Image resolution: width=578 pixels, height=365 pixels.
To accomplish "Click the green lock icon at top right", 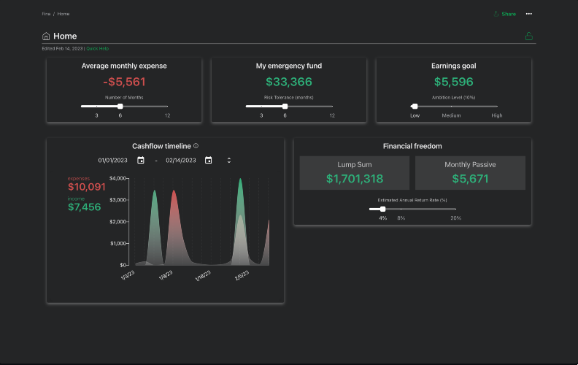I will pyautogui.click(x=529, y=36).
